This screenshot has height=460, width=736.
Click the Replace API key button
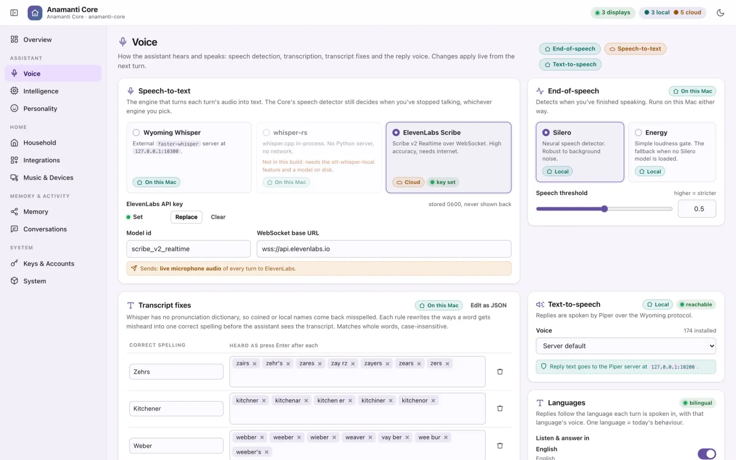coord(186,217)
